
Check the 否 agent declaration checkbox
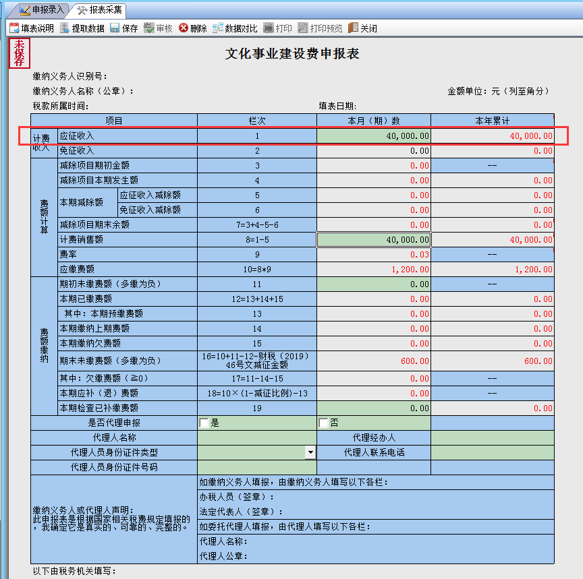tap(323, 423)
